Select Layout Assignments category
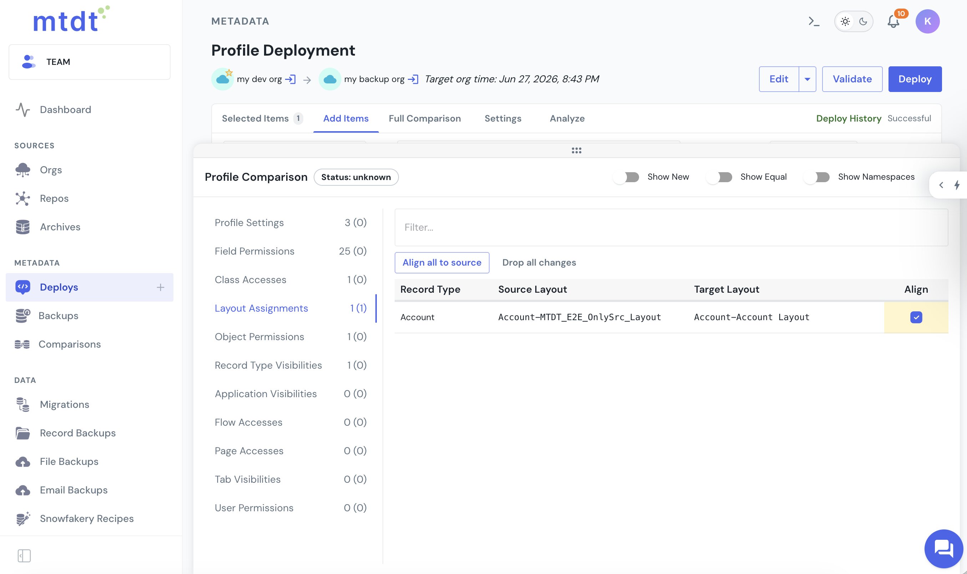967x574 pixels. coord(290,308)
